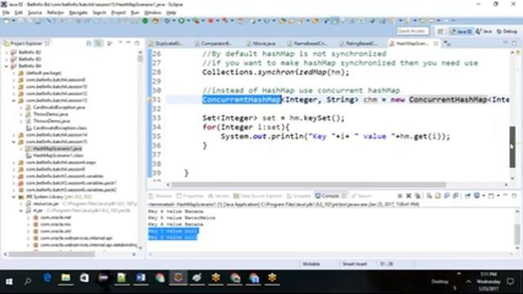Toggle Pin Console
This screenshot has height=294, width=523.
[x=467, y=196]
